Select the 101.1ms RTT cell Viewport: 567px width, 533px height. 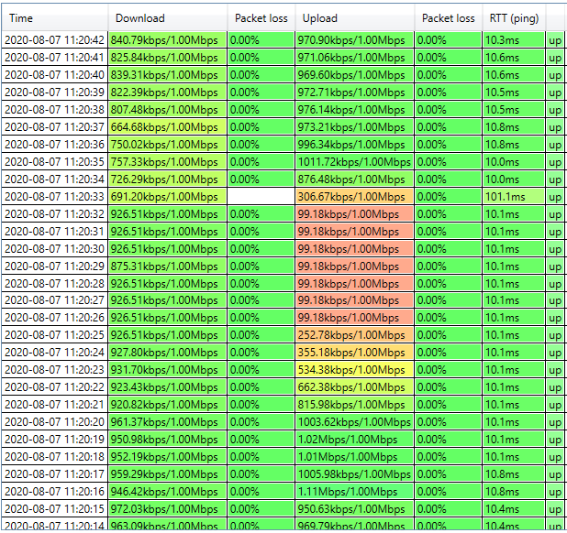(513, 196)
